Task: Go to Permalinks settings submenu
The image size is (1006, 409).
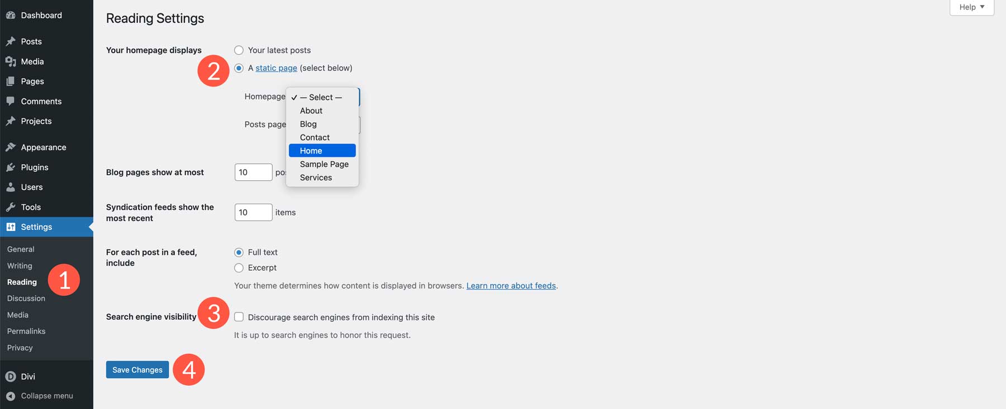Action: click(26, 331)
